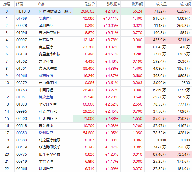This screenshot has width=192, height=172.
Task: Open the 爱康医疗 stock link
Action: tap(46, 18)
